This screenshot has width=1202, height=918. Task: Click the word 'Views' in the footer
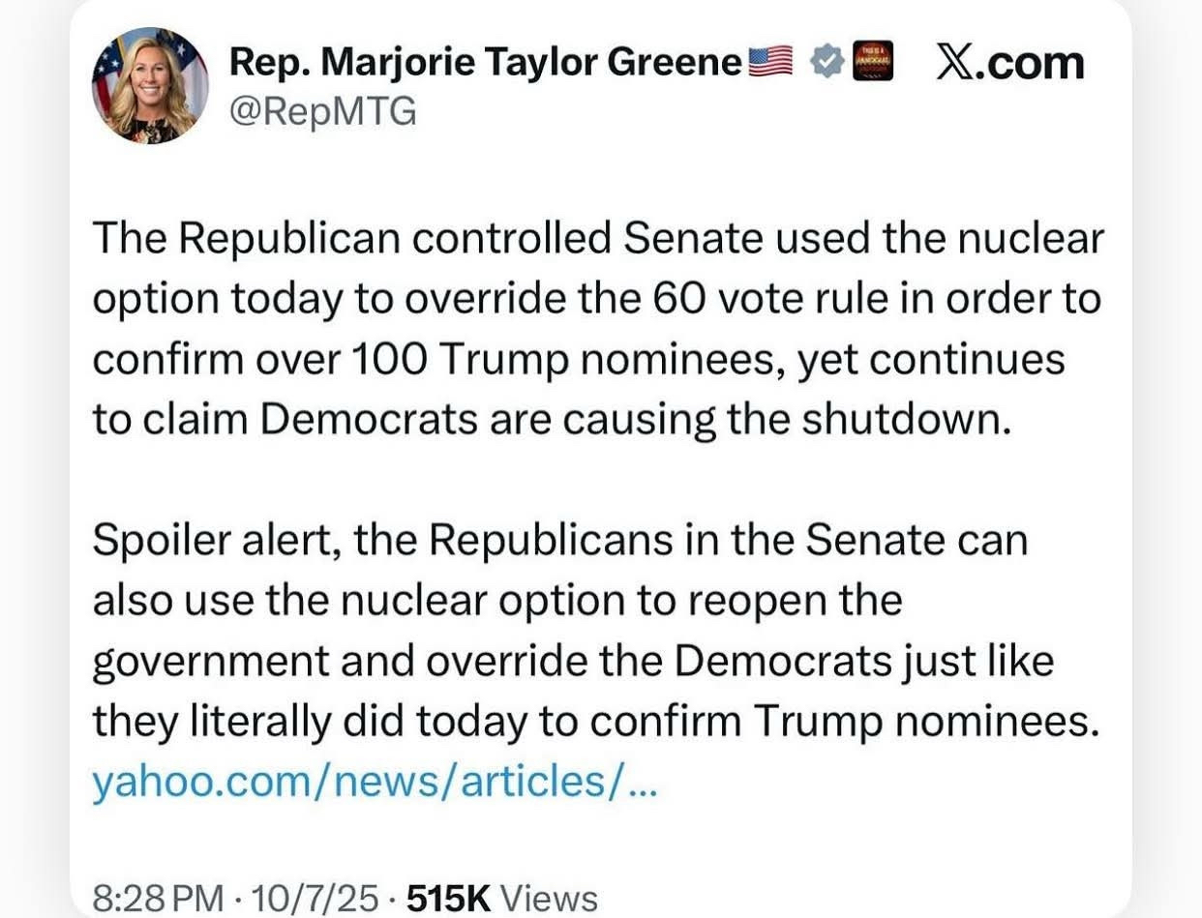click(x=556, y=898)
